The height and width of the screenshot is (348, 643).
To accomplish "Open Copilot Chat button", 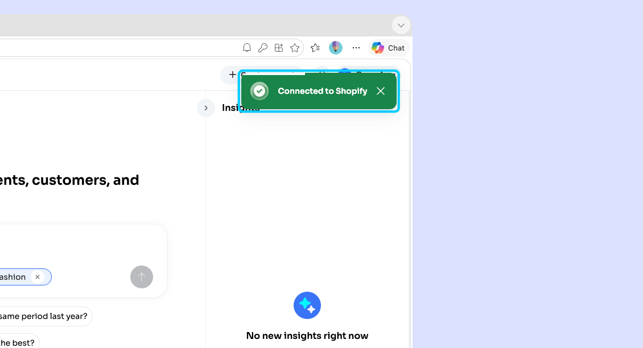I will 388,48.
